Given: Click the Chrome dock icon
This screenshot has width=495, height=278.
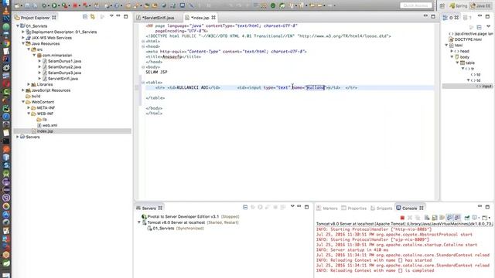Looking at the screenshot, I should click(6, 43).
